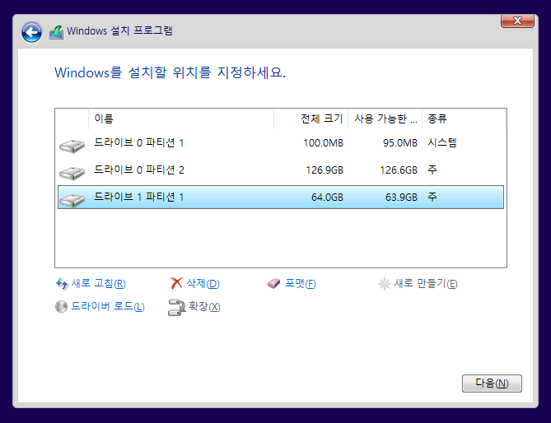The height and width of the screenshot is (423, 551).
Task: Click the starburst icon for 새로 만들기
Action: pyautogui.click(x=385, y=284)
